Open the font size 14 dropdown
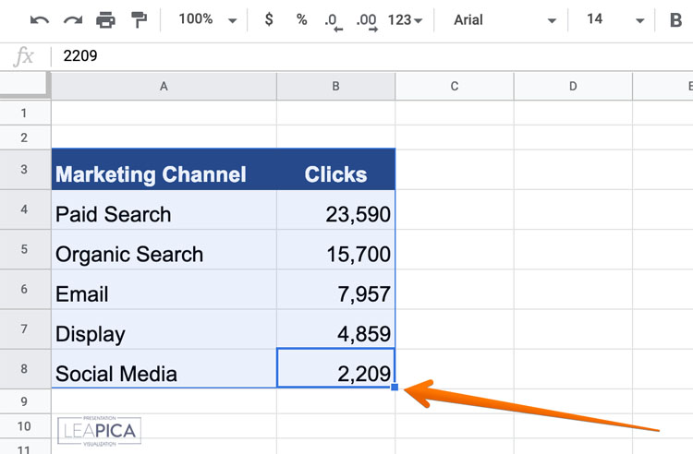Screen dimensions: 693x454 click(x=614, y=20)
